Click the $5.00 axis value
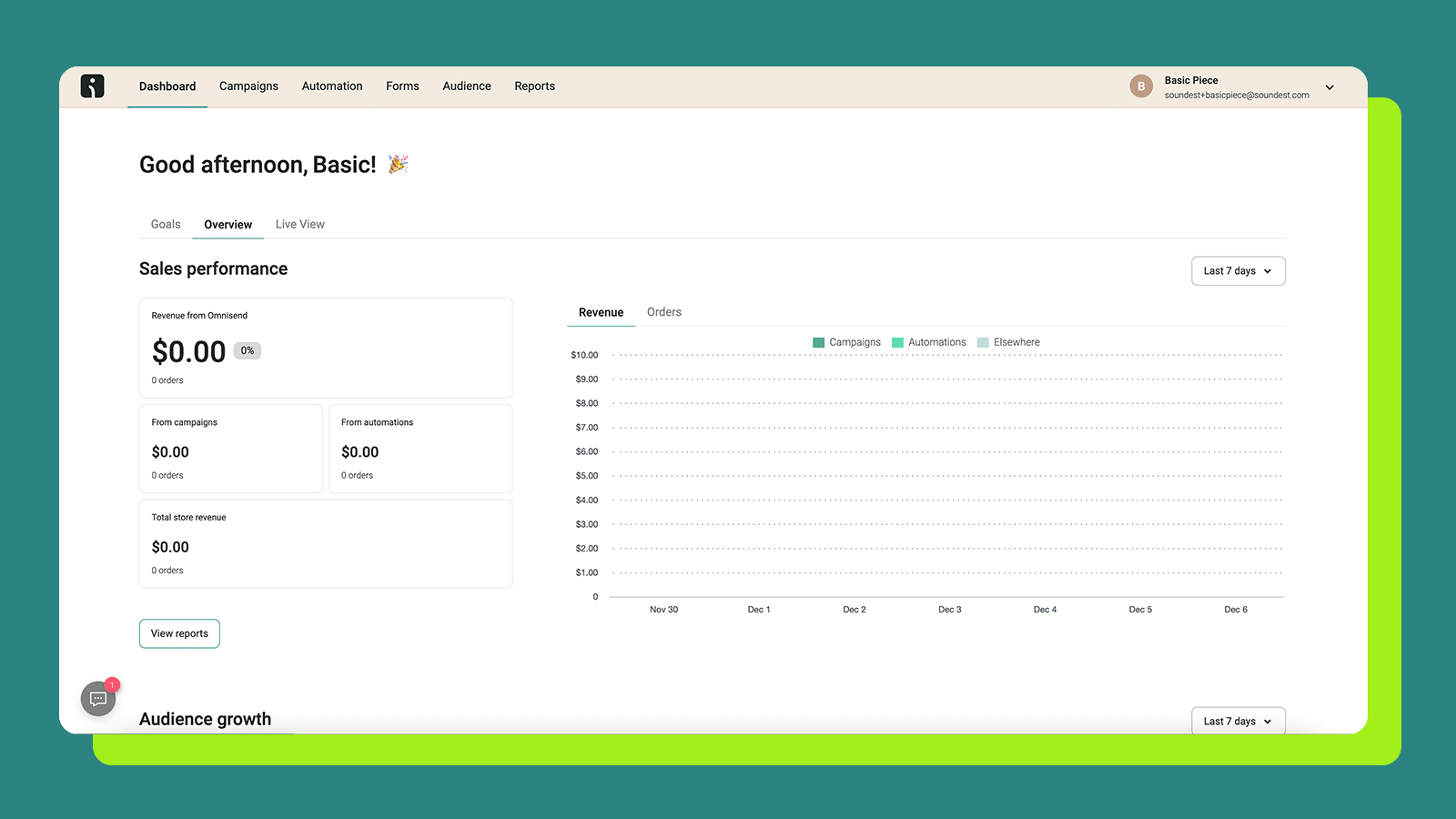1456x819 pixels. [587, 476]
